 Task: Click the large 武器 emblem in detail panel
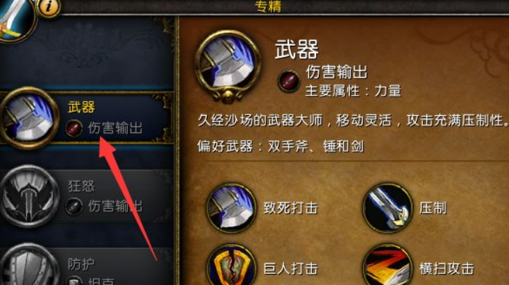(228, 66)
